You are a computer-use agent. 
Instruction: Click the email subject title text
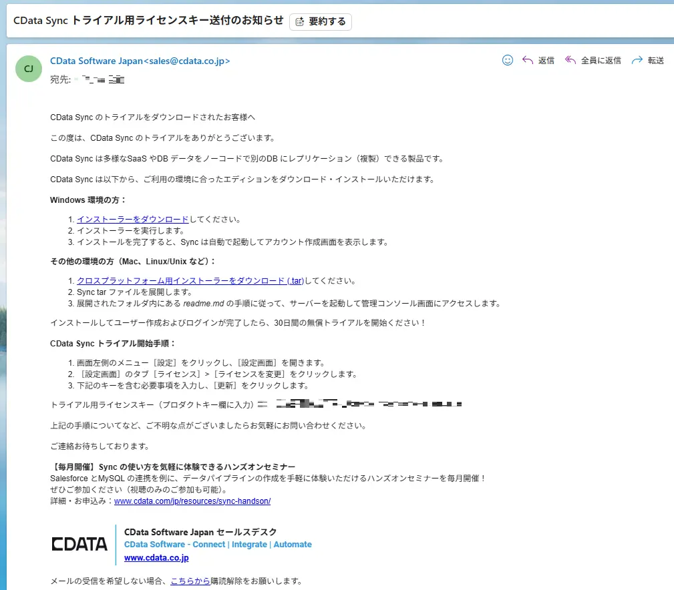click(148, 21)
